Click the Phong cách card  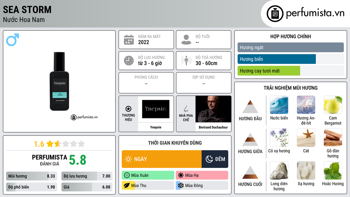[x=146, y=83]
